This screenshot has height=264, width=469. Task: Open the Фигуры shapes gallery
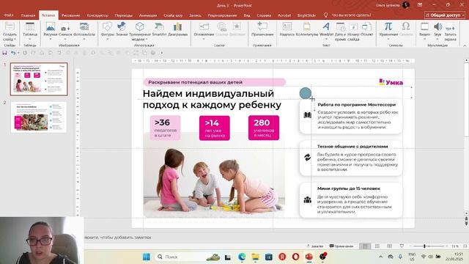(x=108, y=30)
